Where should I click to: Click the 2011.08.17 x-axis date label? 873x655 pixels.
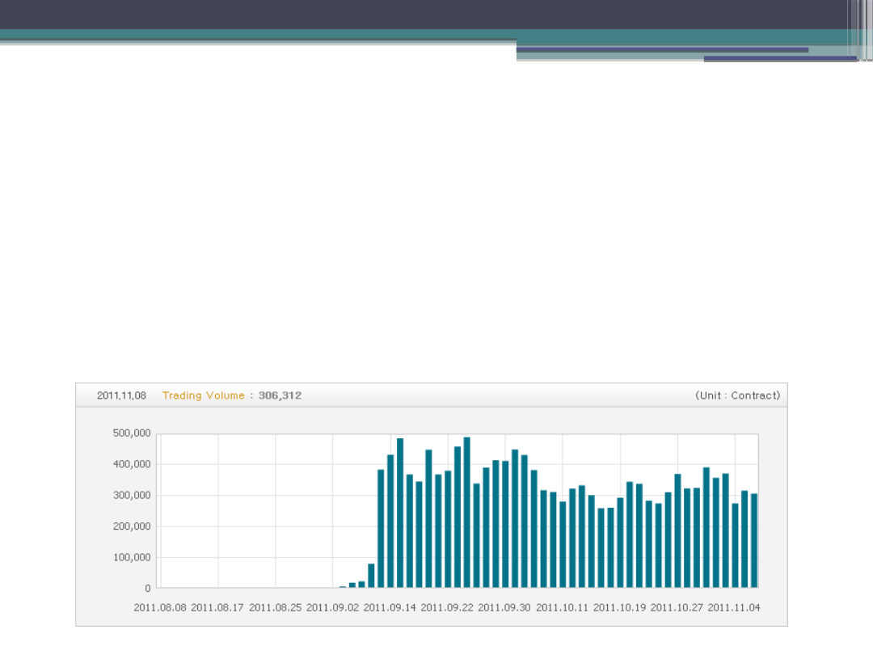click(217, 607)
